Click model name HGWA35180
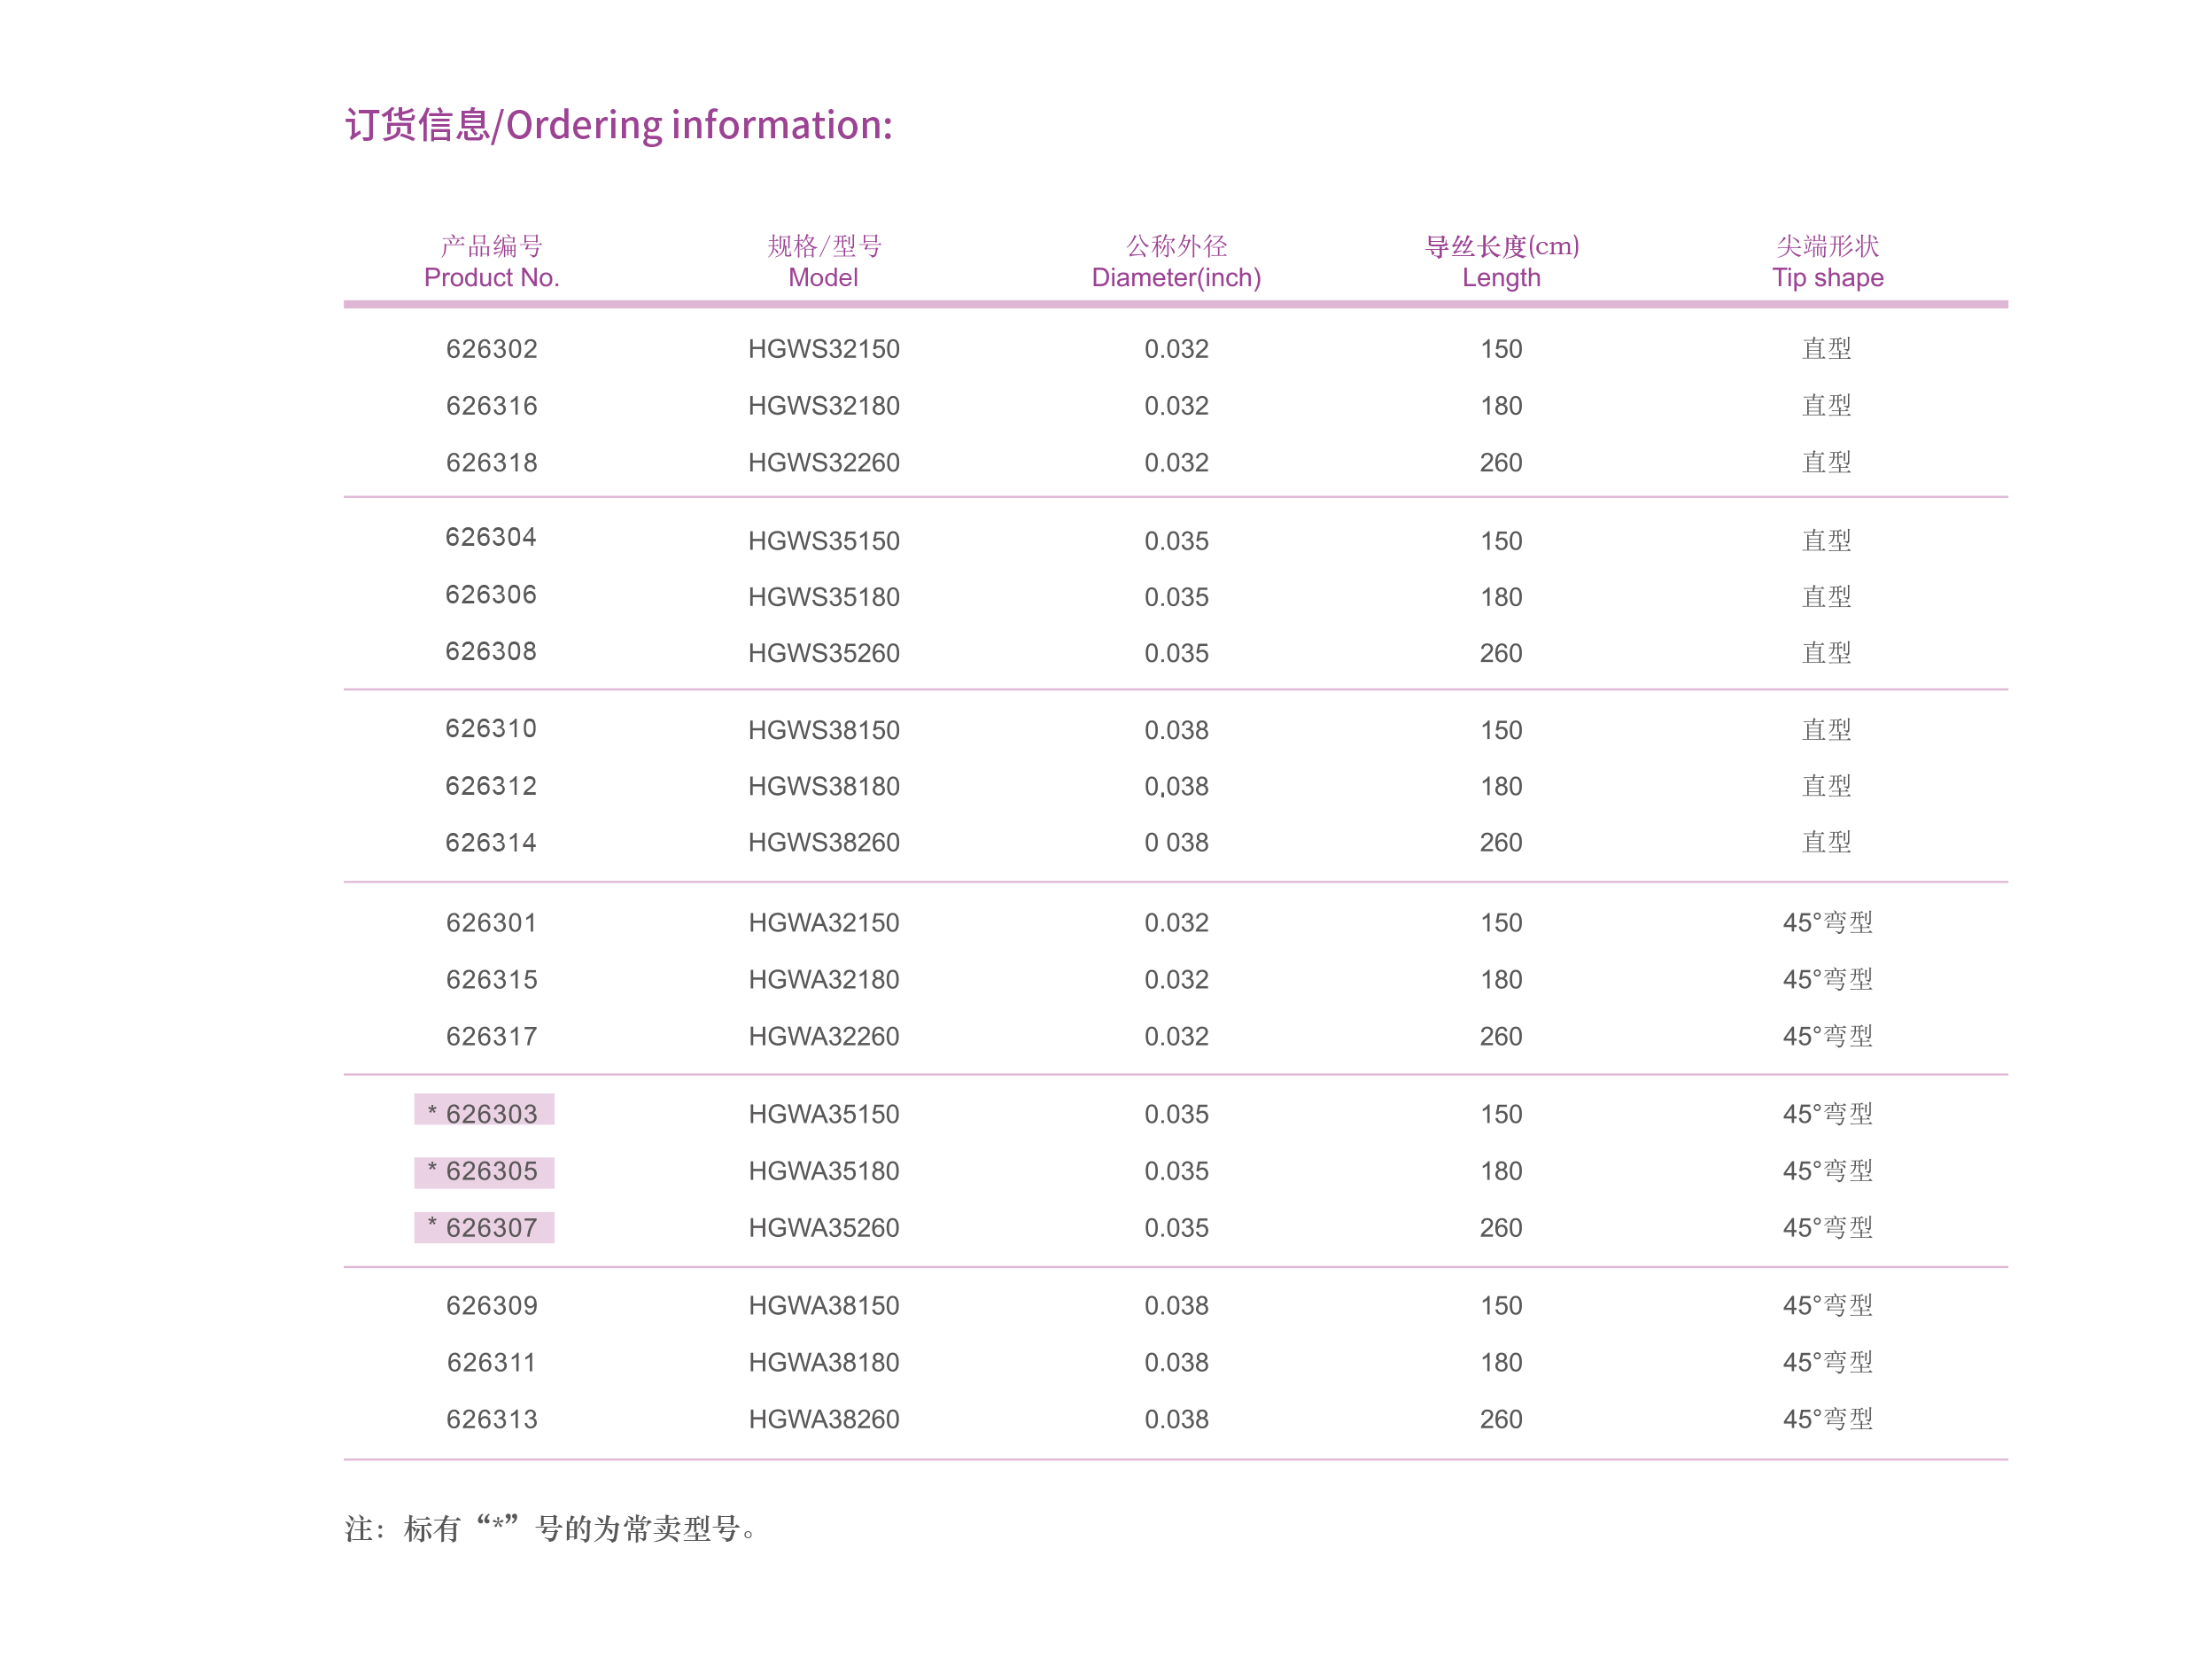This screenshot has width=2197, height=1680. point(824,1170)
